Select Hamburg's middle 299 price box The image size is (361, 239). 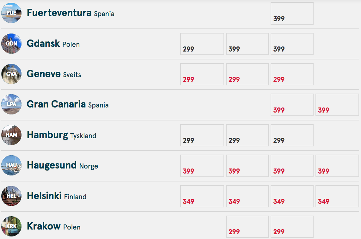247,135
